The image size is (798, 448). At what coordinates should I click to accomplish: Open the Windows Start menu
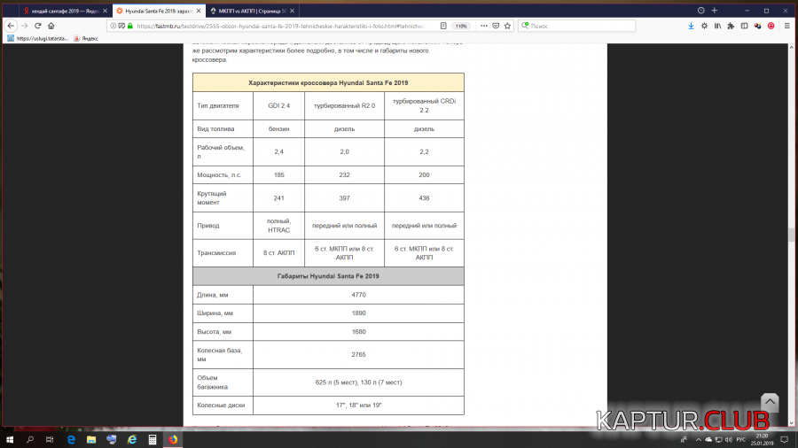click(10, 439)
